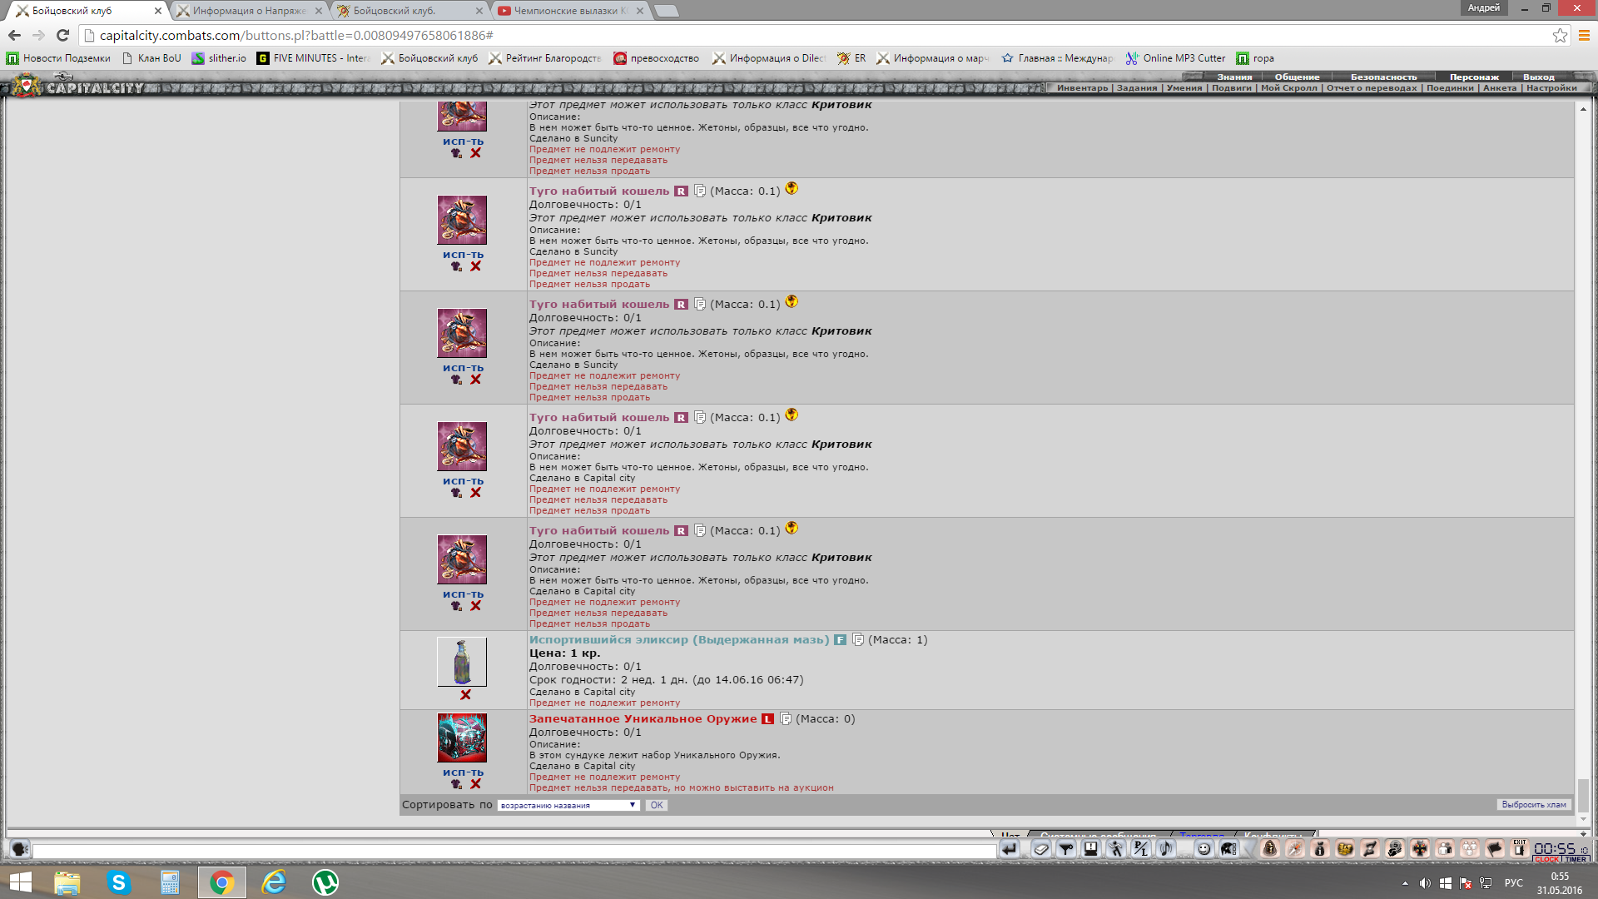Click the black flag icon

pyautogui.click(x=1495, y=849)
